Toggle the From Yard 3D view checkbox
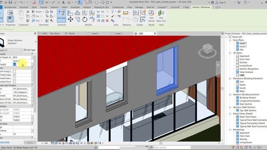Image resolution: width=267 pixels, height=150 pixels. [237, 59]
